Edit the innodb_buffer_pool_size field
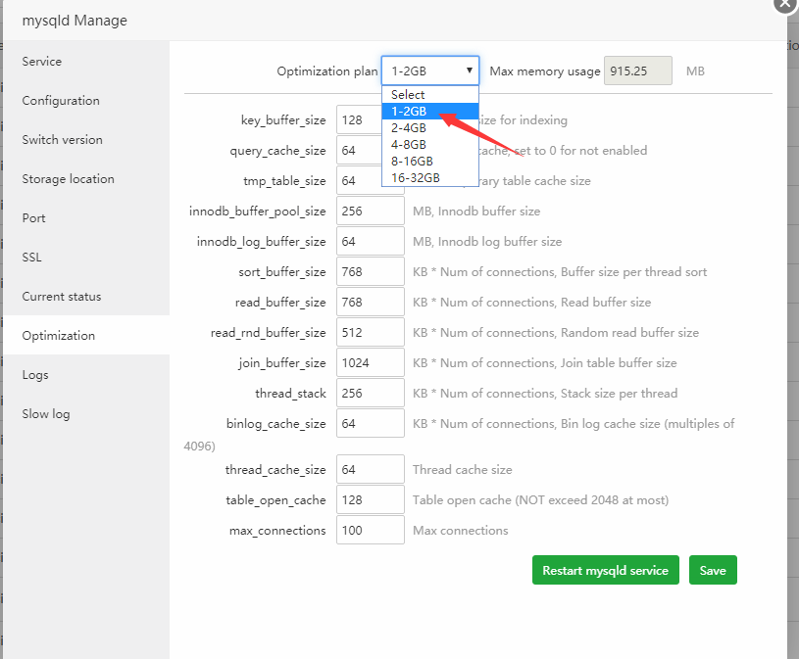 370,211
